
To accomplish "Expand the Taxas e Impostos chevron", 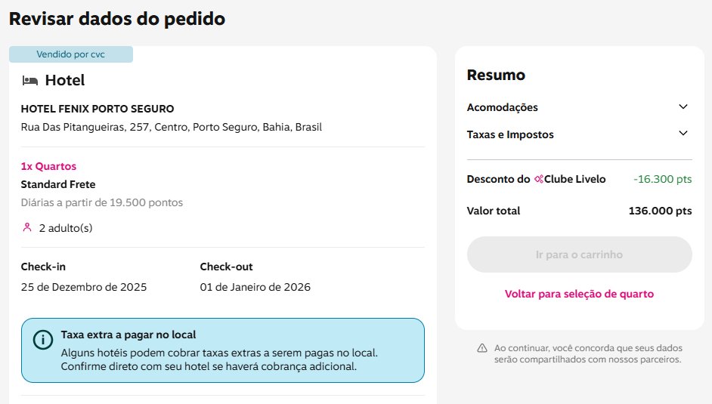I will click(x=683, y=134).
